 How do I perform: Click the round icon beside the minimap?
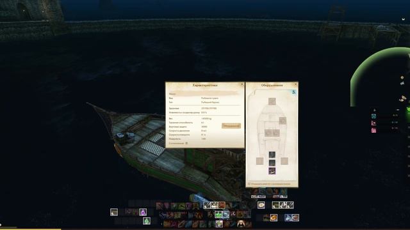[402, 78]
